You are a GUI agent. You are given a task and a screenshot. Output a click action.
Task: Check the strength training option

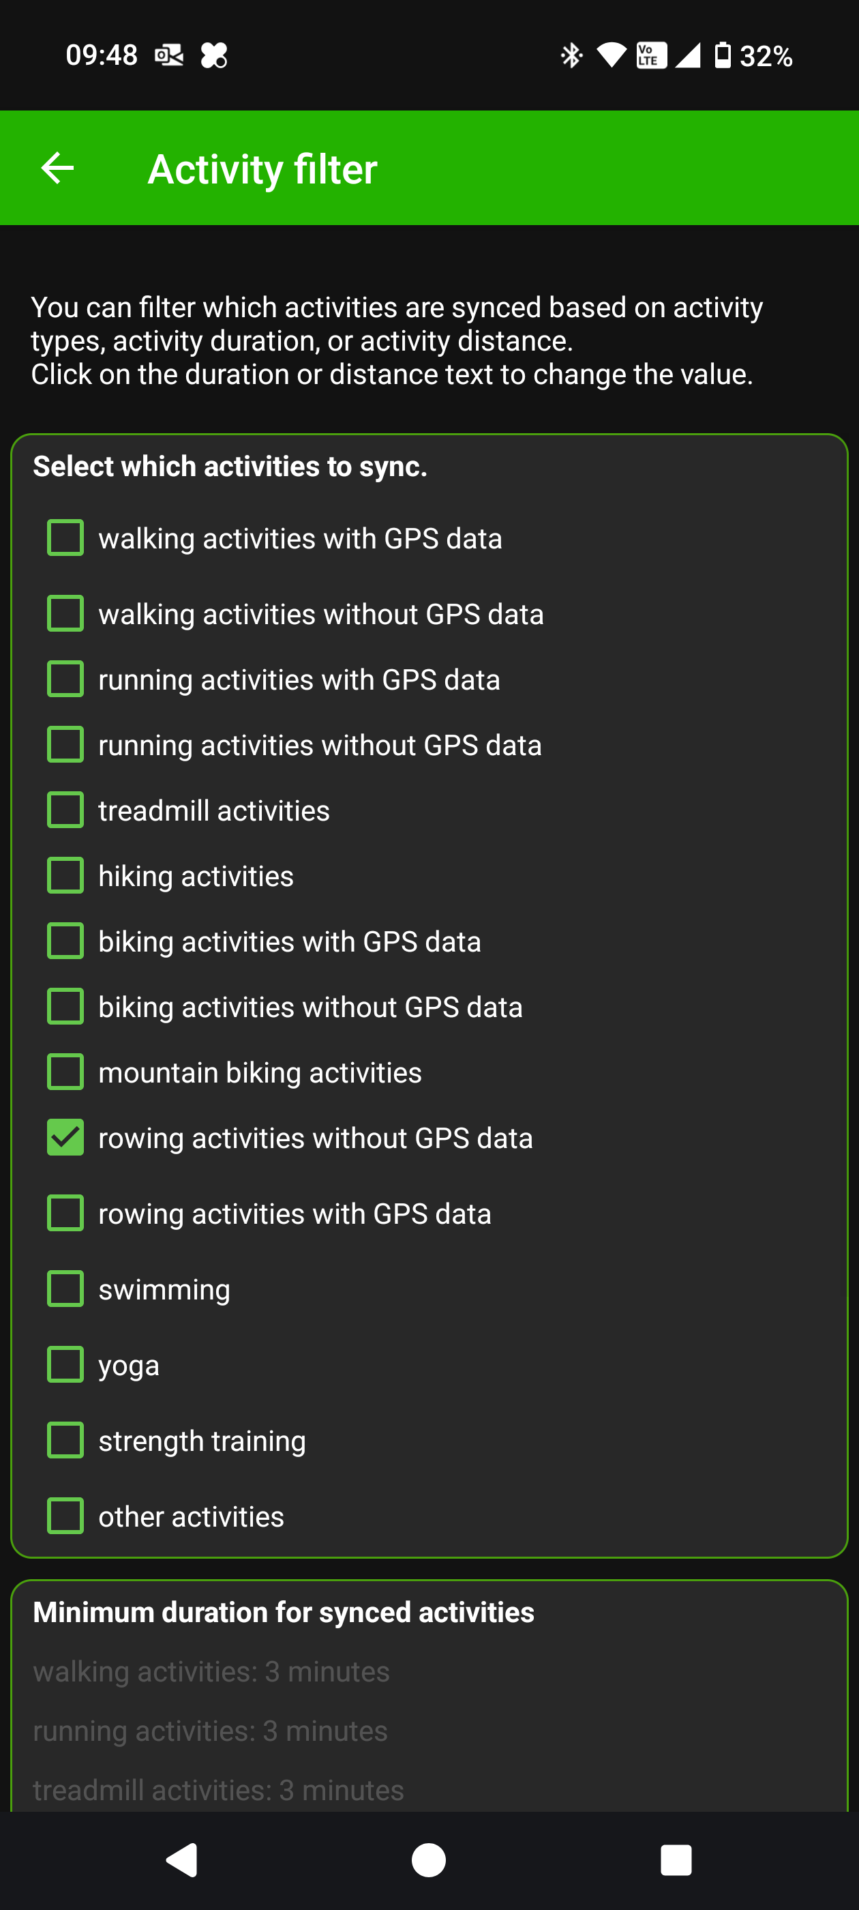tap(65, 1440)
